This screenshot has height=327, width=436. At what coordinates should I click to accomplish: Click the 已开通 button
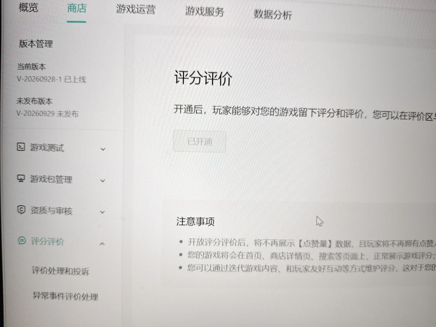[200, 142]
